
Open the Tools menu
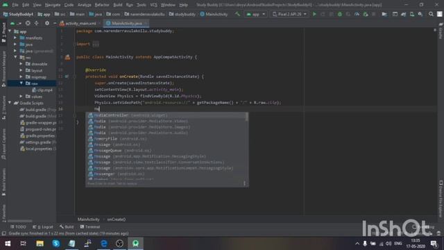point(142,5)
